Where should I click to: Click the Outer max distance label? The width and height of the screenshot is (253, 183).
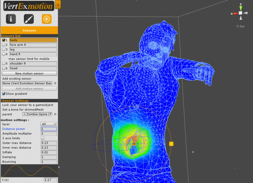coord(17,143)
